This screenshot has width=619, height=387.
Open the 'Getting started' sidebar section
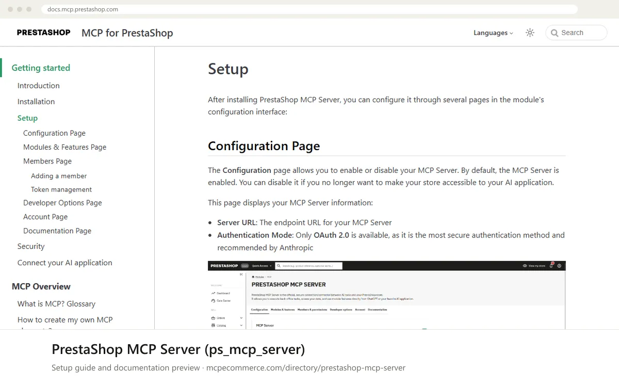pos(41,68)
